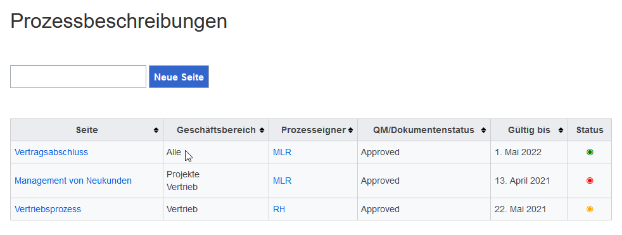
Task: Open MLR link in Management von Neukunden row
Action: 282,181
